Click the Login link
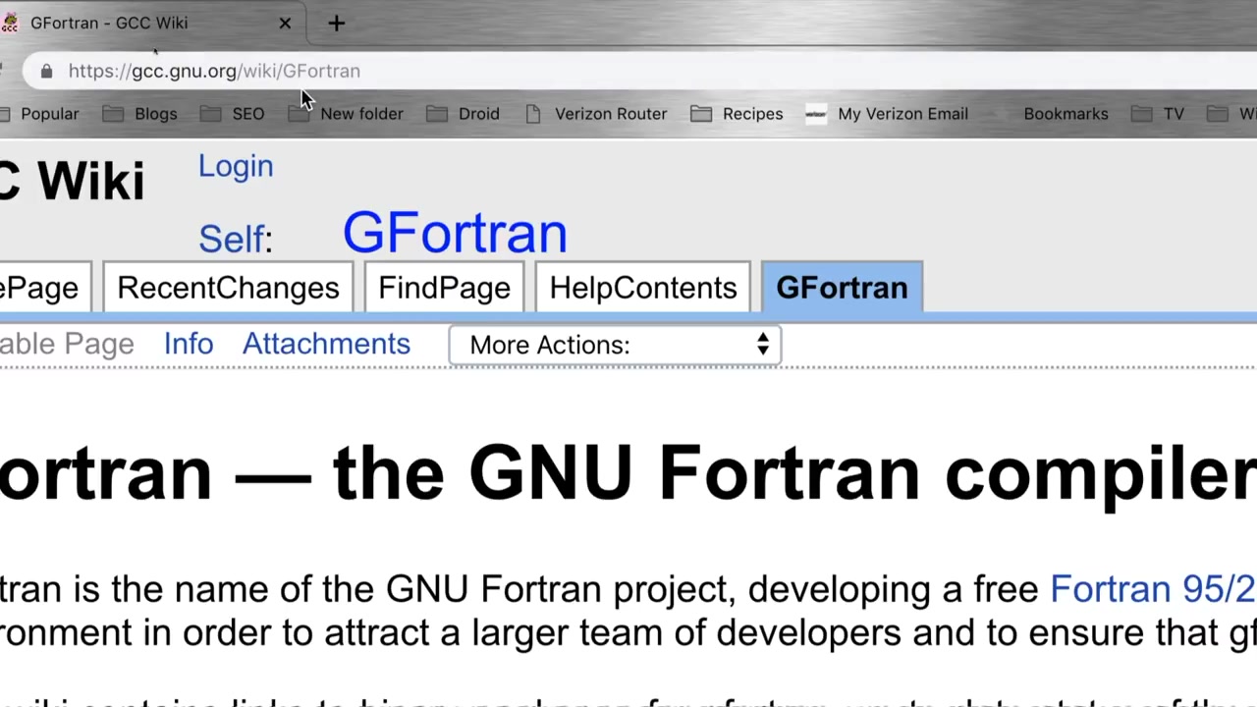Image resolution: width=1257 pixels, height=707 pixels. tap(236, 166)
